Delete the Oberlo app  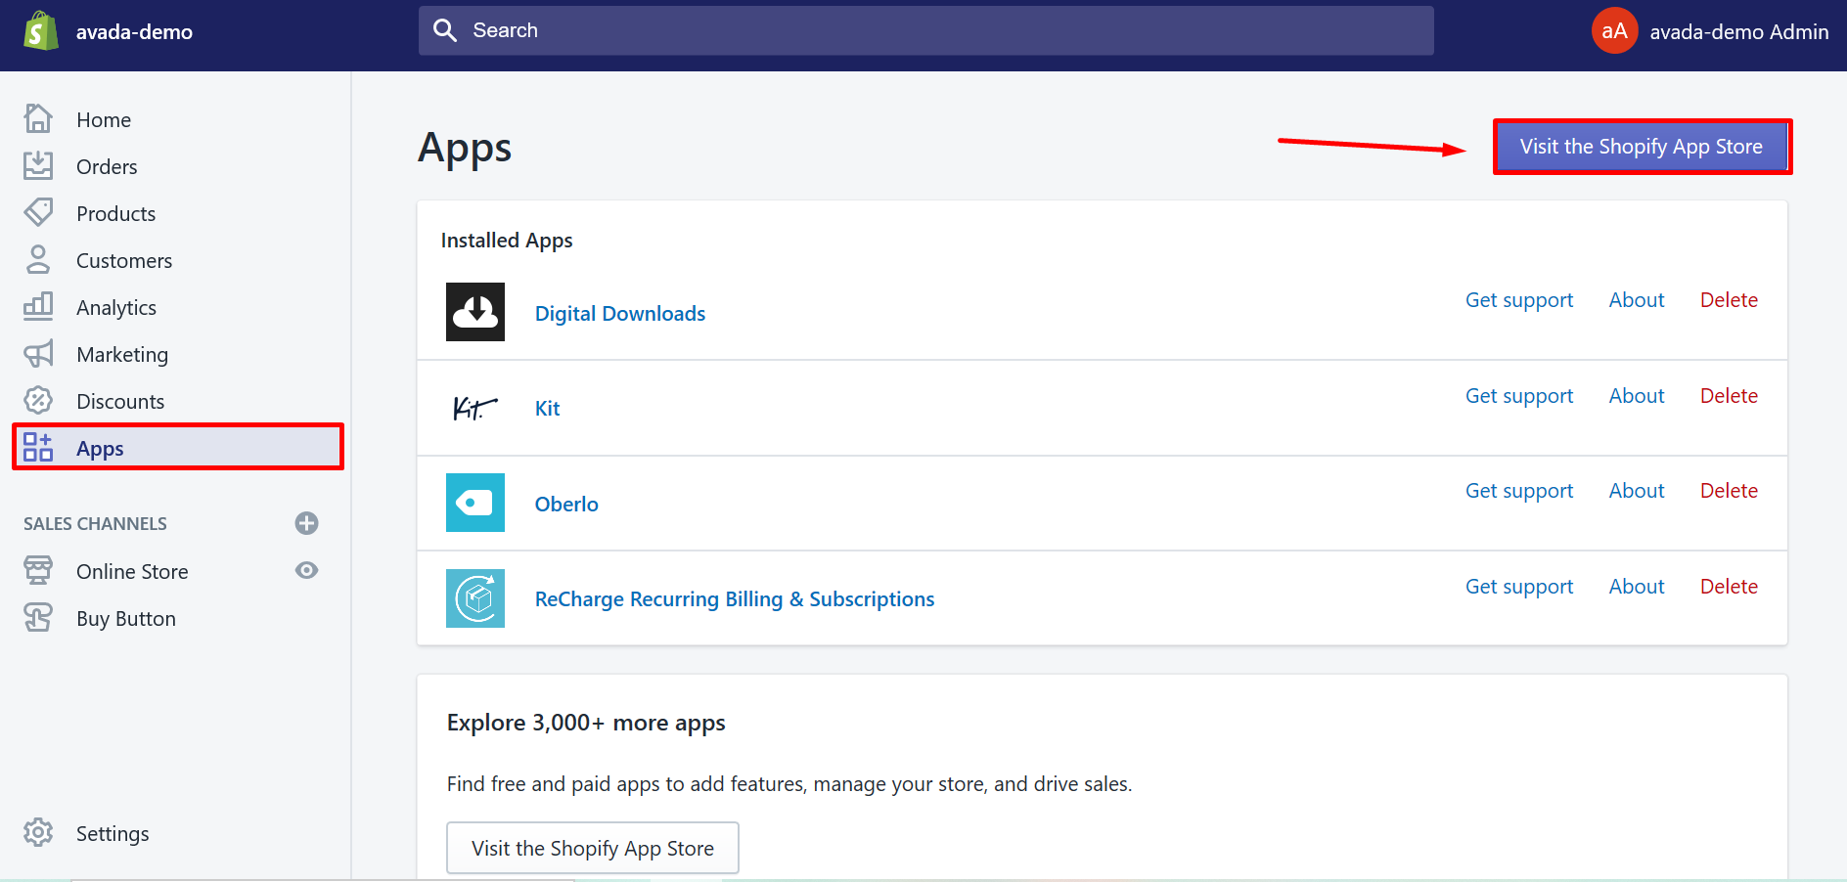point(1729,491)
